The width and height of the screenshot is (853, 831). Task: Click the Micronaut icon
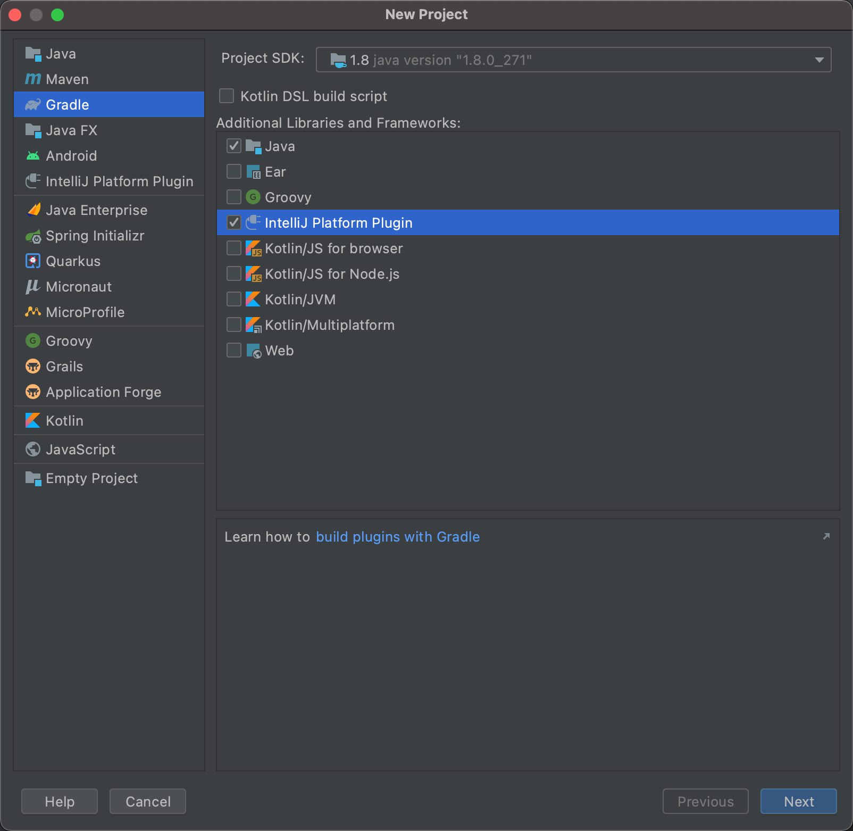point(32,287)
